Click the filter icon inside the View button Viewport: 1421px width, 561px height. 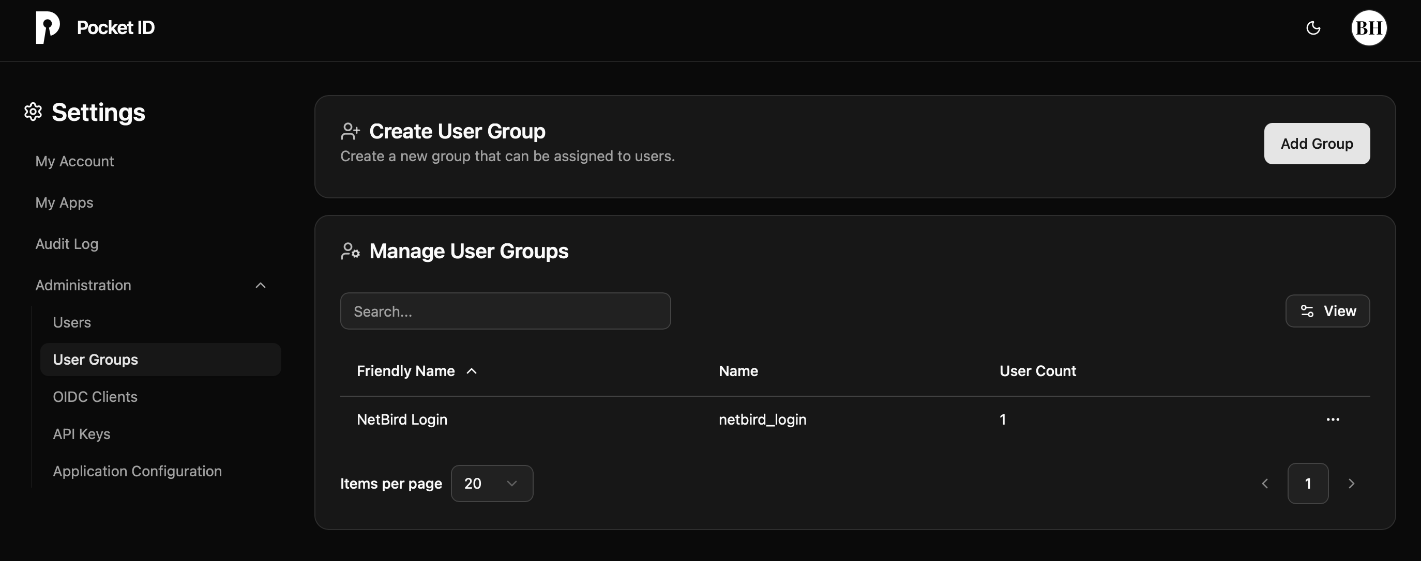[x=1307, y=310]
